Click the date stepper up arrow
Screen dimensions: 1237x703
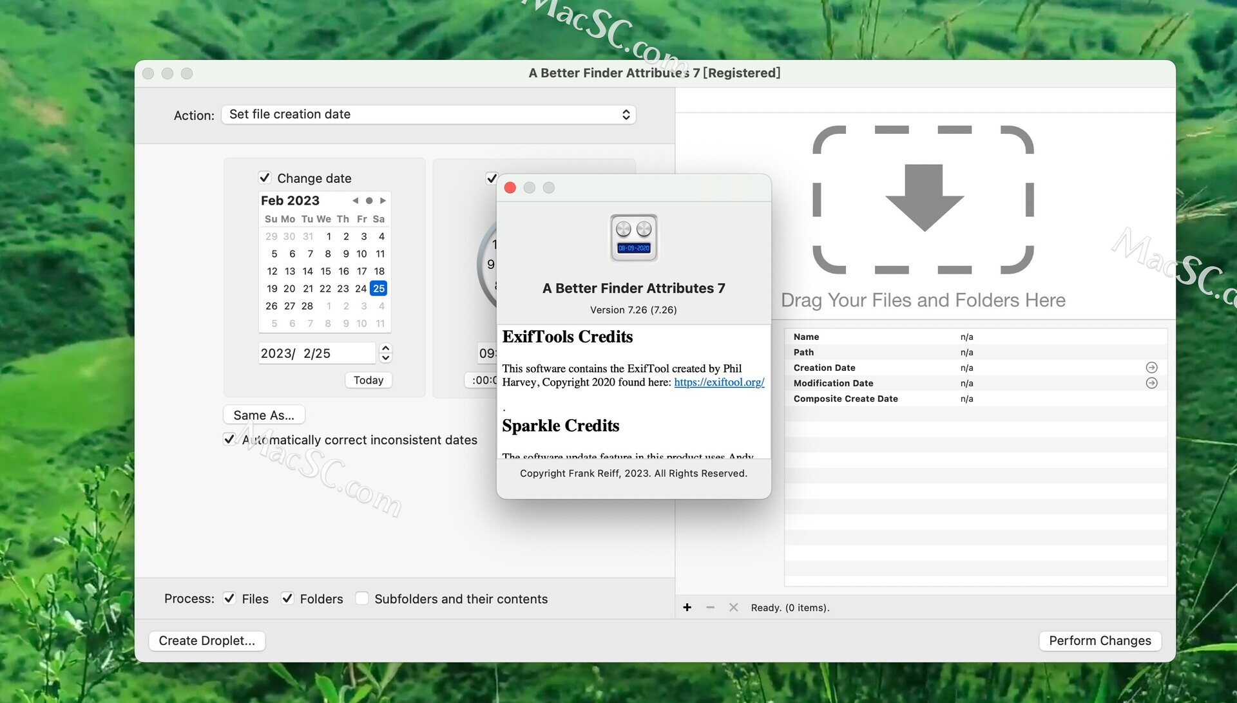tap(387, 347)
